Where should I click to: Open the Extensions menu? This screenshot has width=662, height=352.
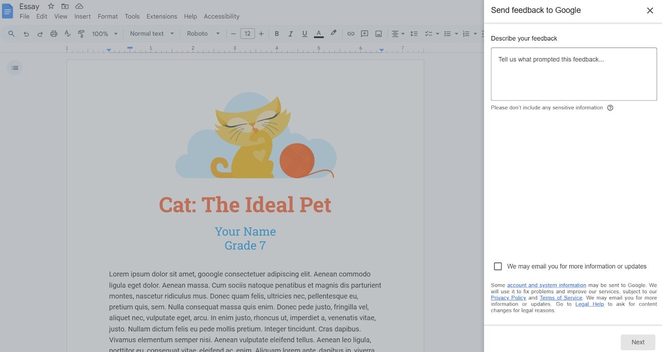pos(161,17)
